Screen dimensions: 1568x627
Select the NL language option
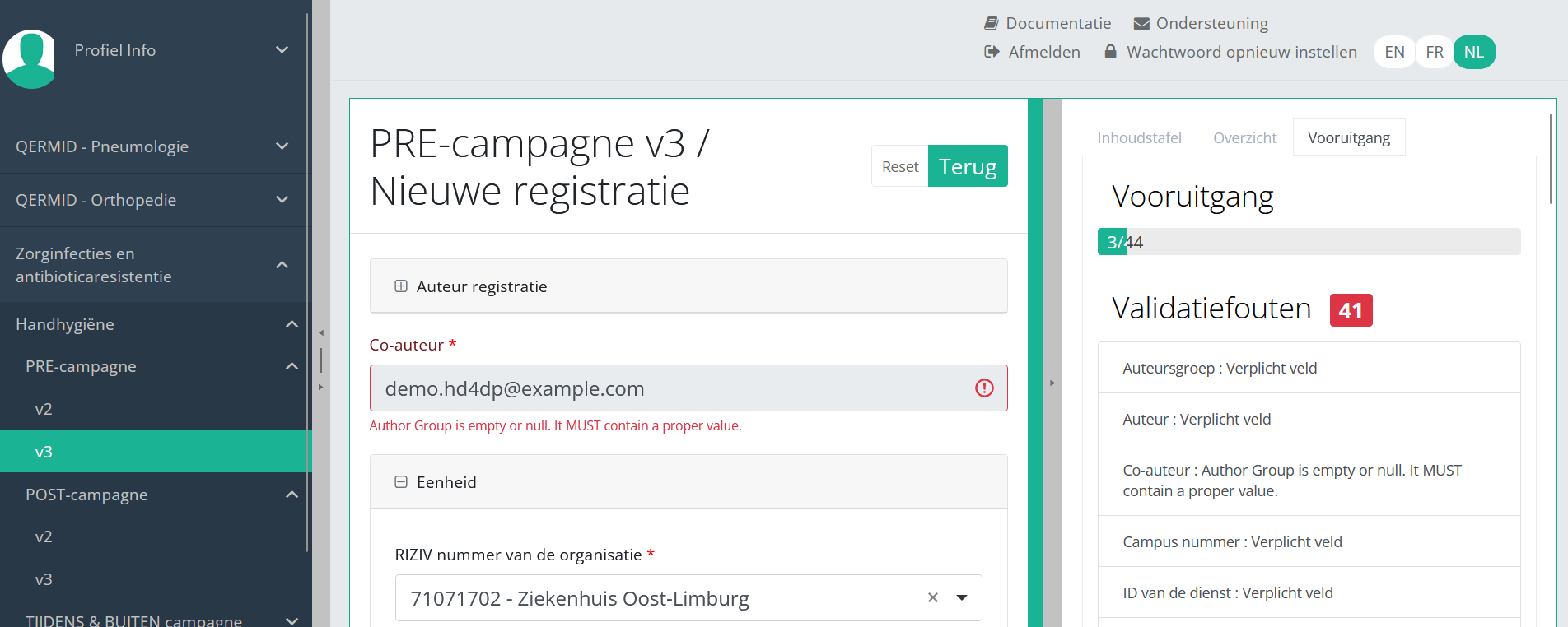click(x=1474, y=53)
